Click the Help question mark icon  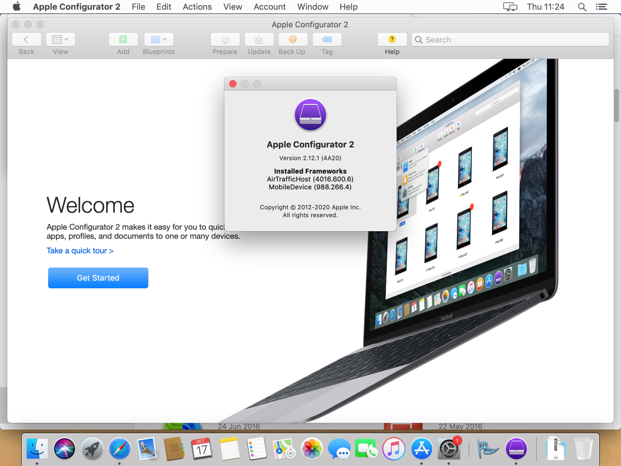(x=392, y=39)
